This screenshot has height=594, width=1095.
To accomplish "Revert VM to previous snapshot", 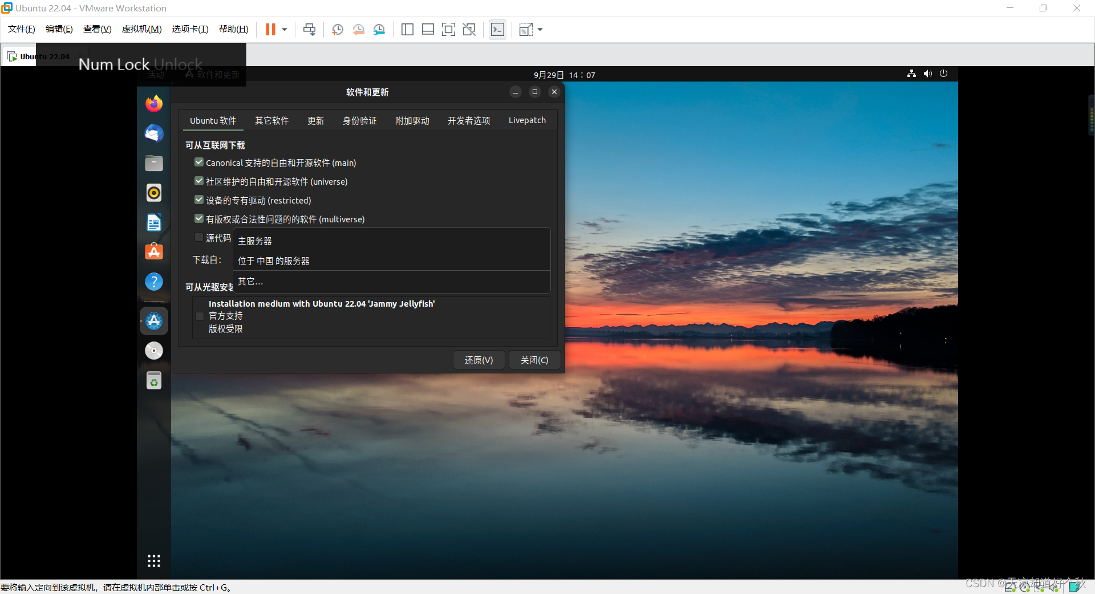I will (358, 30).
